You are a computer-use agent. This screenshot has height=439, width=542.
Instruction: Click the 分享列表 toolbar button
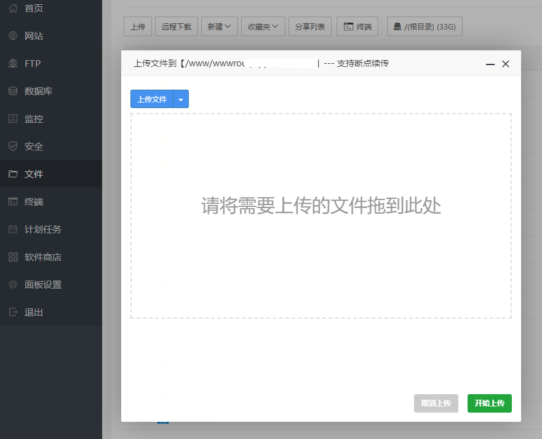click(x=309, y=26)
